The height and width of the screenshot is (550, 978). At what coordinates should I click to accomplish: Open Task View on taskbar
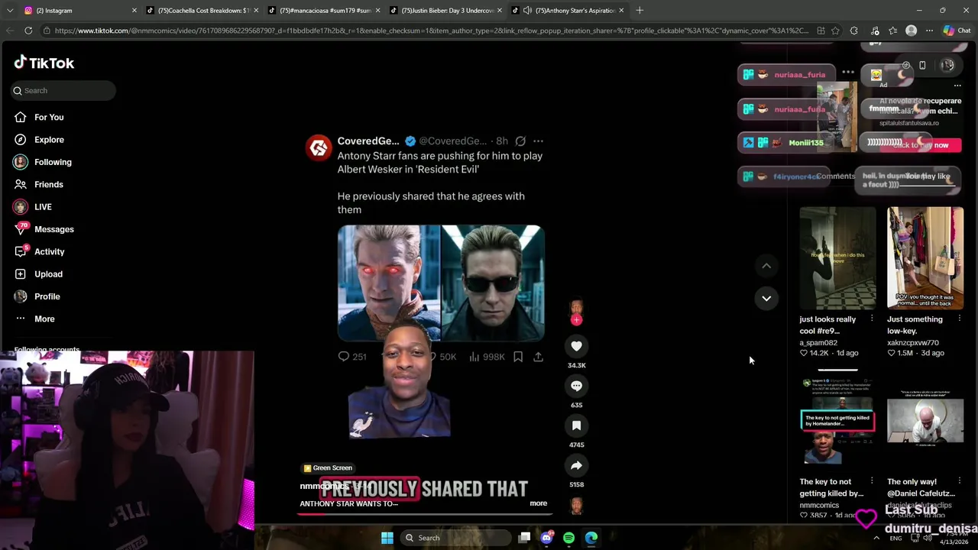[524, 538]
